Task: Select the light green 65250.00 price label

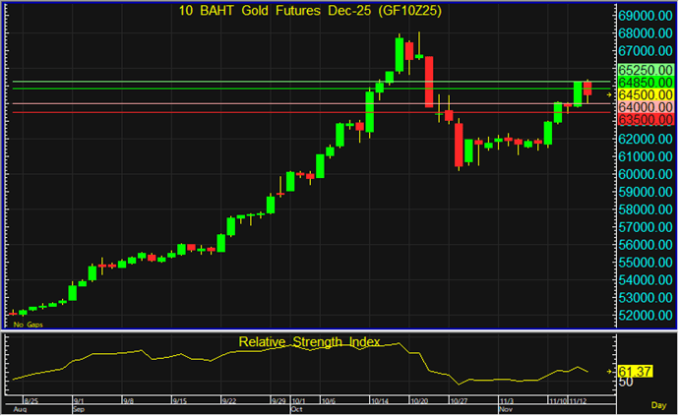Action: [x=645, y=71]
